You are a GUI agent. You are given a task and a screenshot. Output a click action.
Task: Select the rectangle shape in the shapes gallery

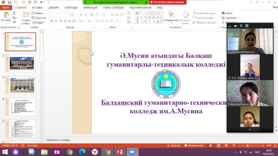[x=150, y=14]
